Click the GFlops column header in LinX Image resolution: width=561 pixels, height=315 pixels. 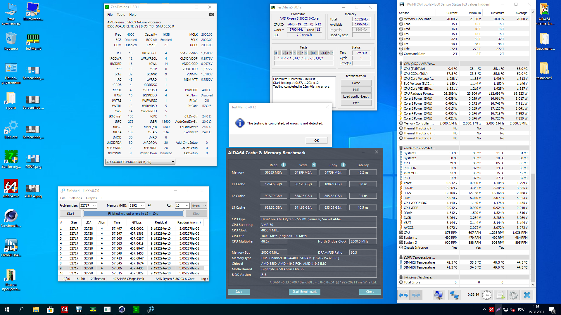pyautogui.click(x=137, y=222)
